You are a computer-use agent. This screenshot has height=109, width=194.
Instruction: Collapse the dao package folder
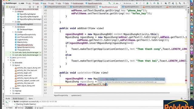[13, 22]
